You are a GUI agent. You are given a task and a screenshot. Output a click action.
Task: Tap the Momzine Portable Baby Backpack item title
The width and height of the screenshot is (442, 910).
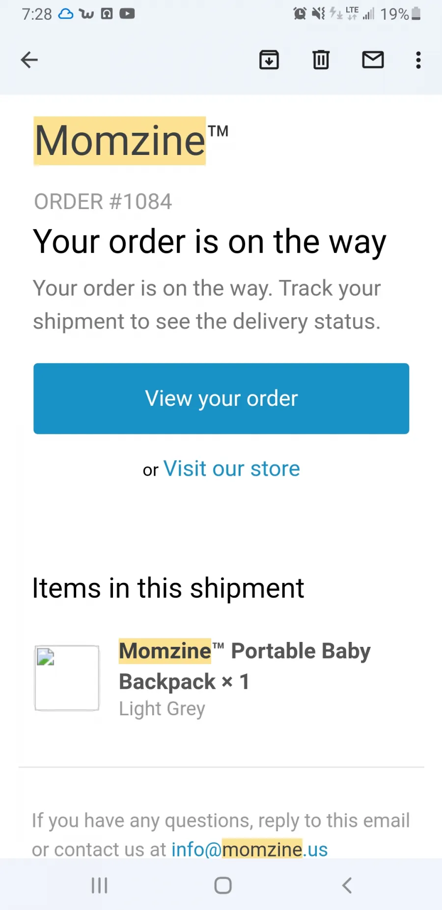tap(245, 666)
